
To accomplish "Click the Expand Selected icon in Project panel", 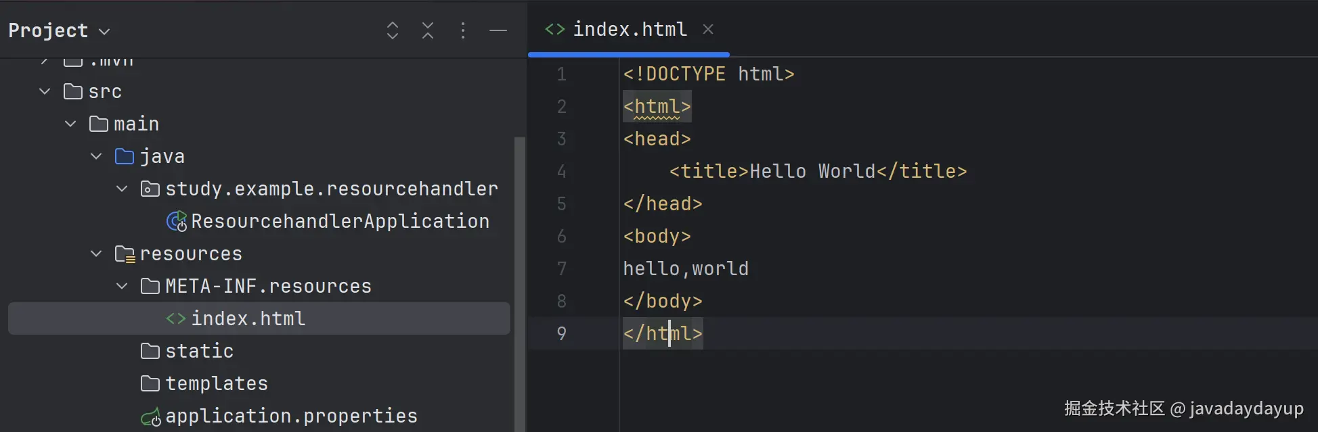I will [393, 30].
